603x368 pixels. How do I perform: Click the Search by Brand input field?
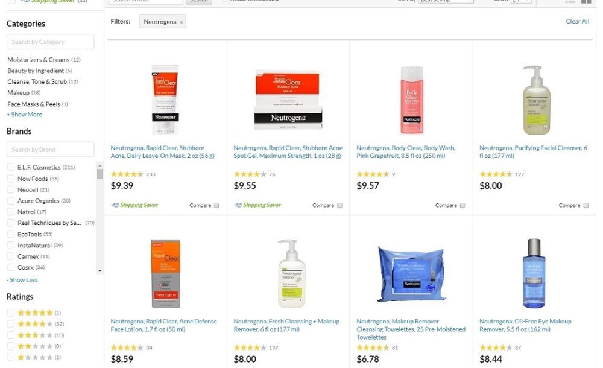(x=51, y=150)
